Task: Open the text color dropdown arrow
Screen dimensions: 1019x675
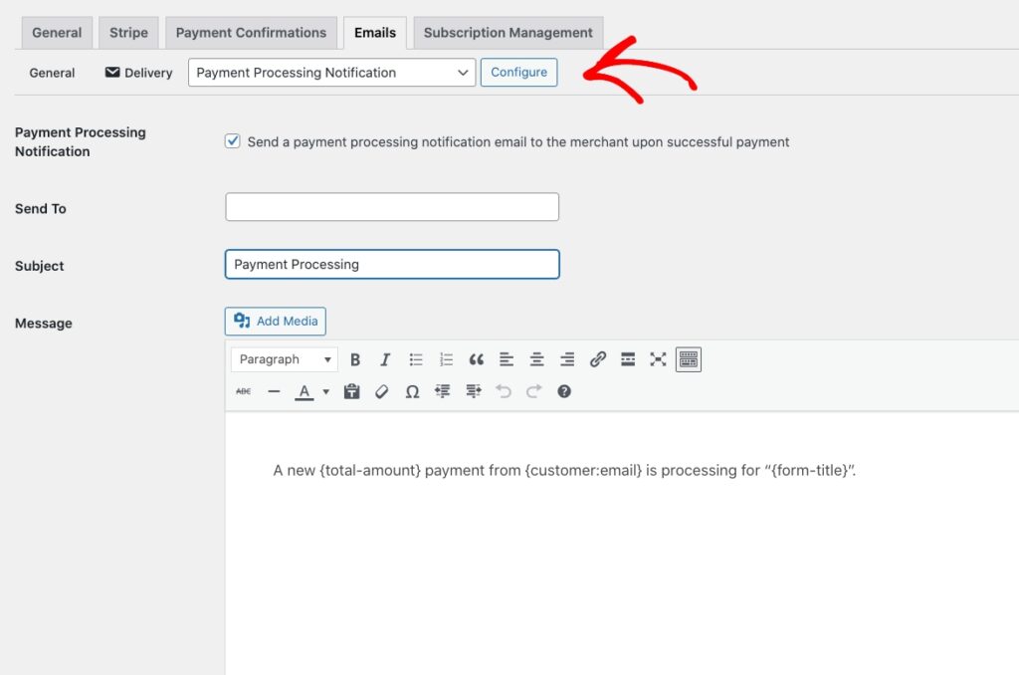Action: click(325, 392)
